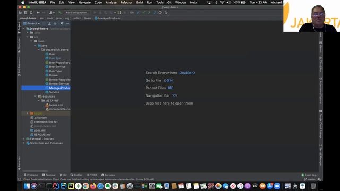Click the master branch widget
Viewport: 340px width, 191px height.
(x=310, y=179)
